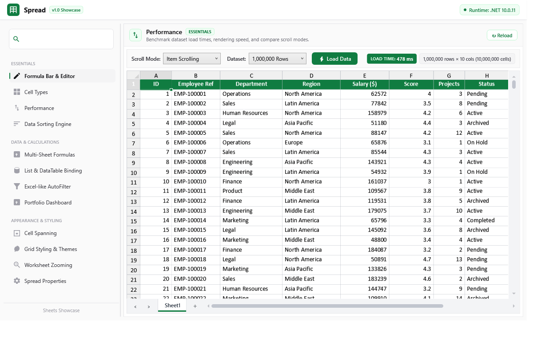
Task: Click the sort icon beside Data Sorting Engine
Action: pos(17,124)
